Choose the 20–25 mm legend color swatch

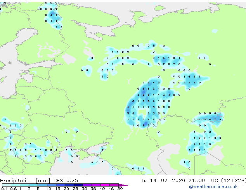69,185
